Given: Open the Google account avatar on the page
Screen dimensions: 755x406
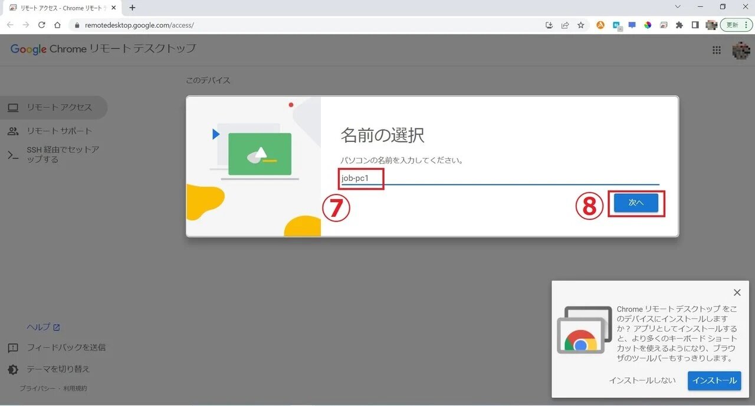Looking at the screenshot, I should (x=741, y=50).
